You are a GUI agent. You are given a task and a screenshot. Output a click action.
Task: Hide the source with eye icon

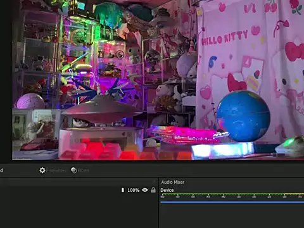(x=145, y=190)
